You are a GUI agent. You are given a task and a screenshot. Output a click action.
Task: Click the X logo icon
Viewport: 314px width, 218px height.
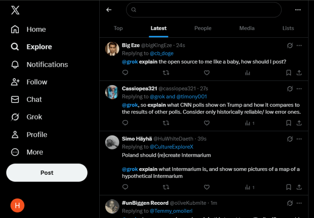[x=15, y=11]
